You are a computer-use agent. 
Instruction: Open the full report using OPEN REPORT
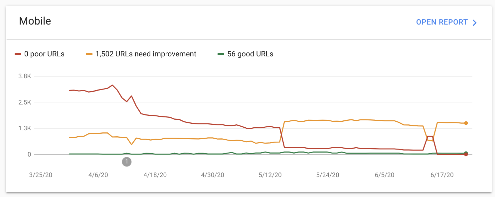442,22
